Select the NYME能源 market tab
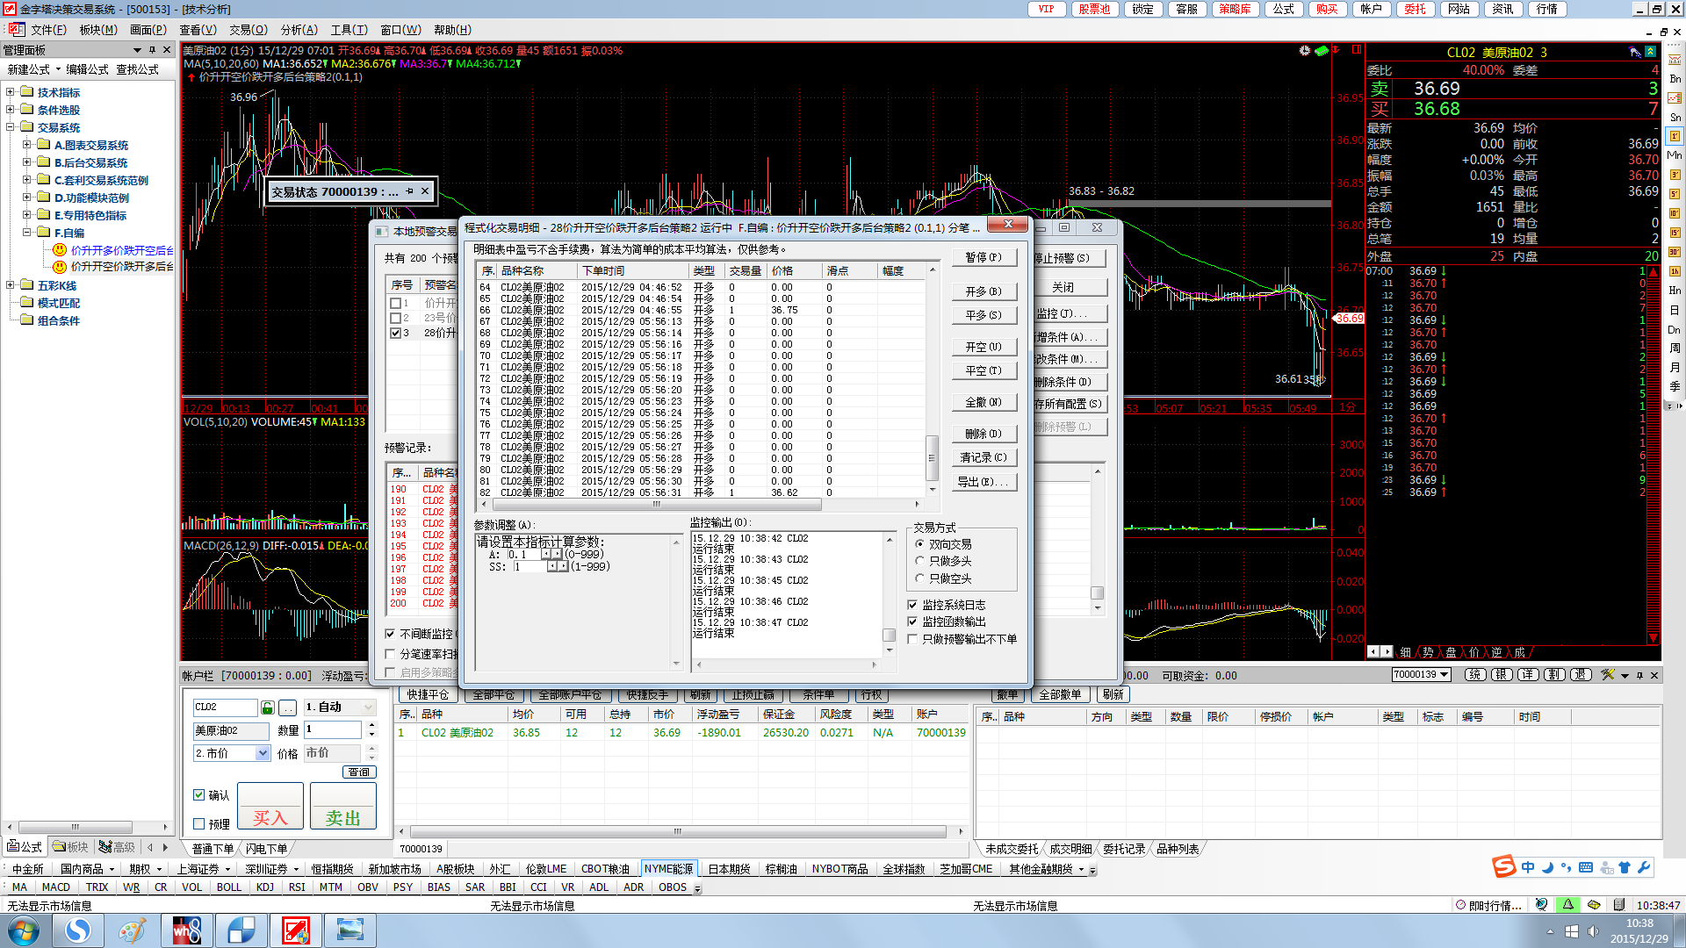This screenshot has width=1686, height=948. [x=668, y=869]
